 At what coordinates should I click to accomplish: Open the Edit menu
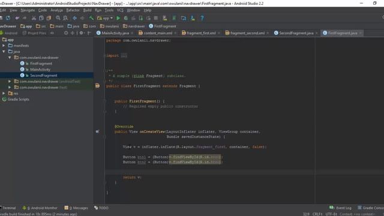click(x=2, y=10)
